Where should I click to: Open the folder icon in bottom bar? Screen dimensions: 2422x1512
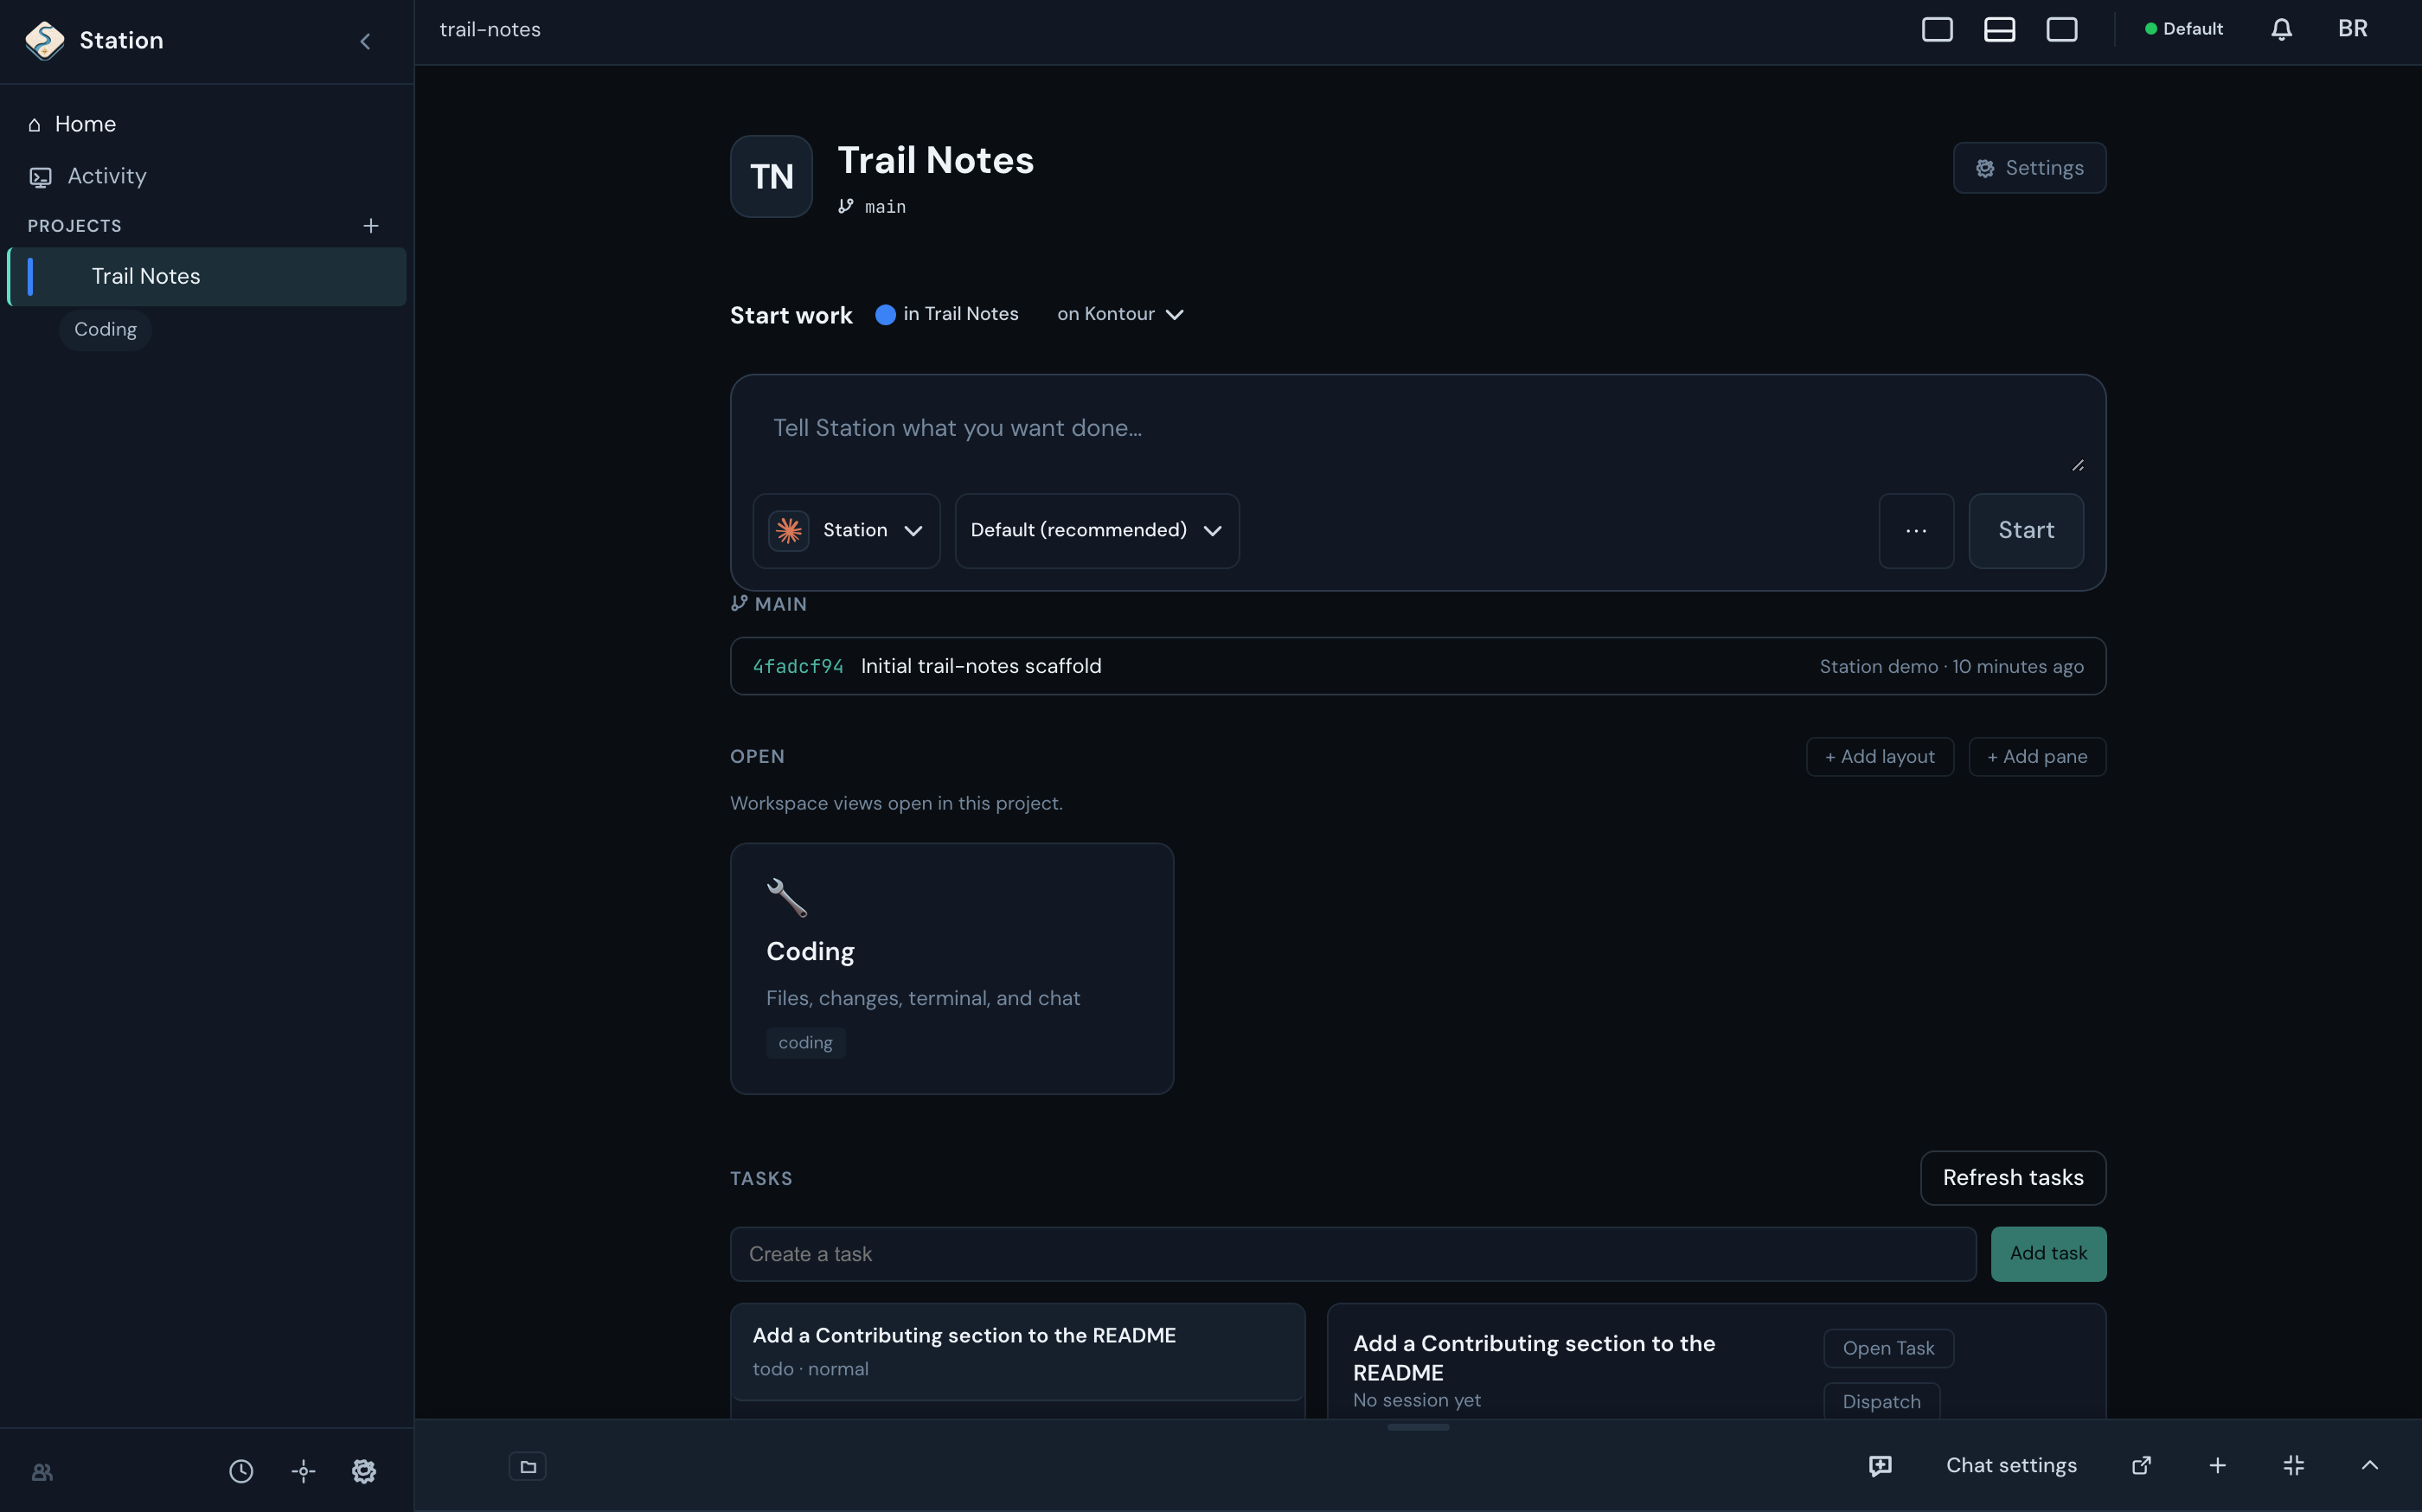[x=528, y=1466]
